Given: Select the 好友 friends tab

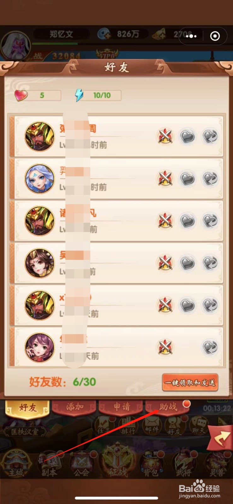Looking at the screenshot, I should [x=27, y=408].
